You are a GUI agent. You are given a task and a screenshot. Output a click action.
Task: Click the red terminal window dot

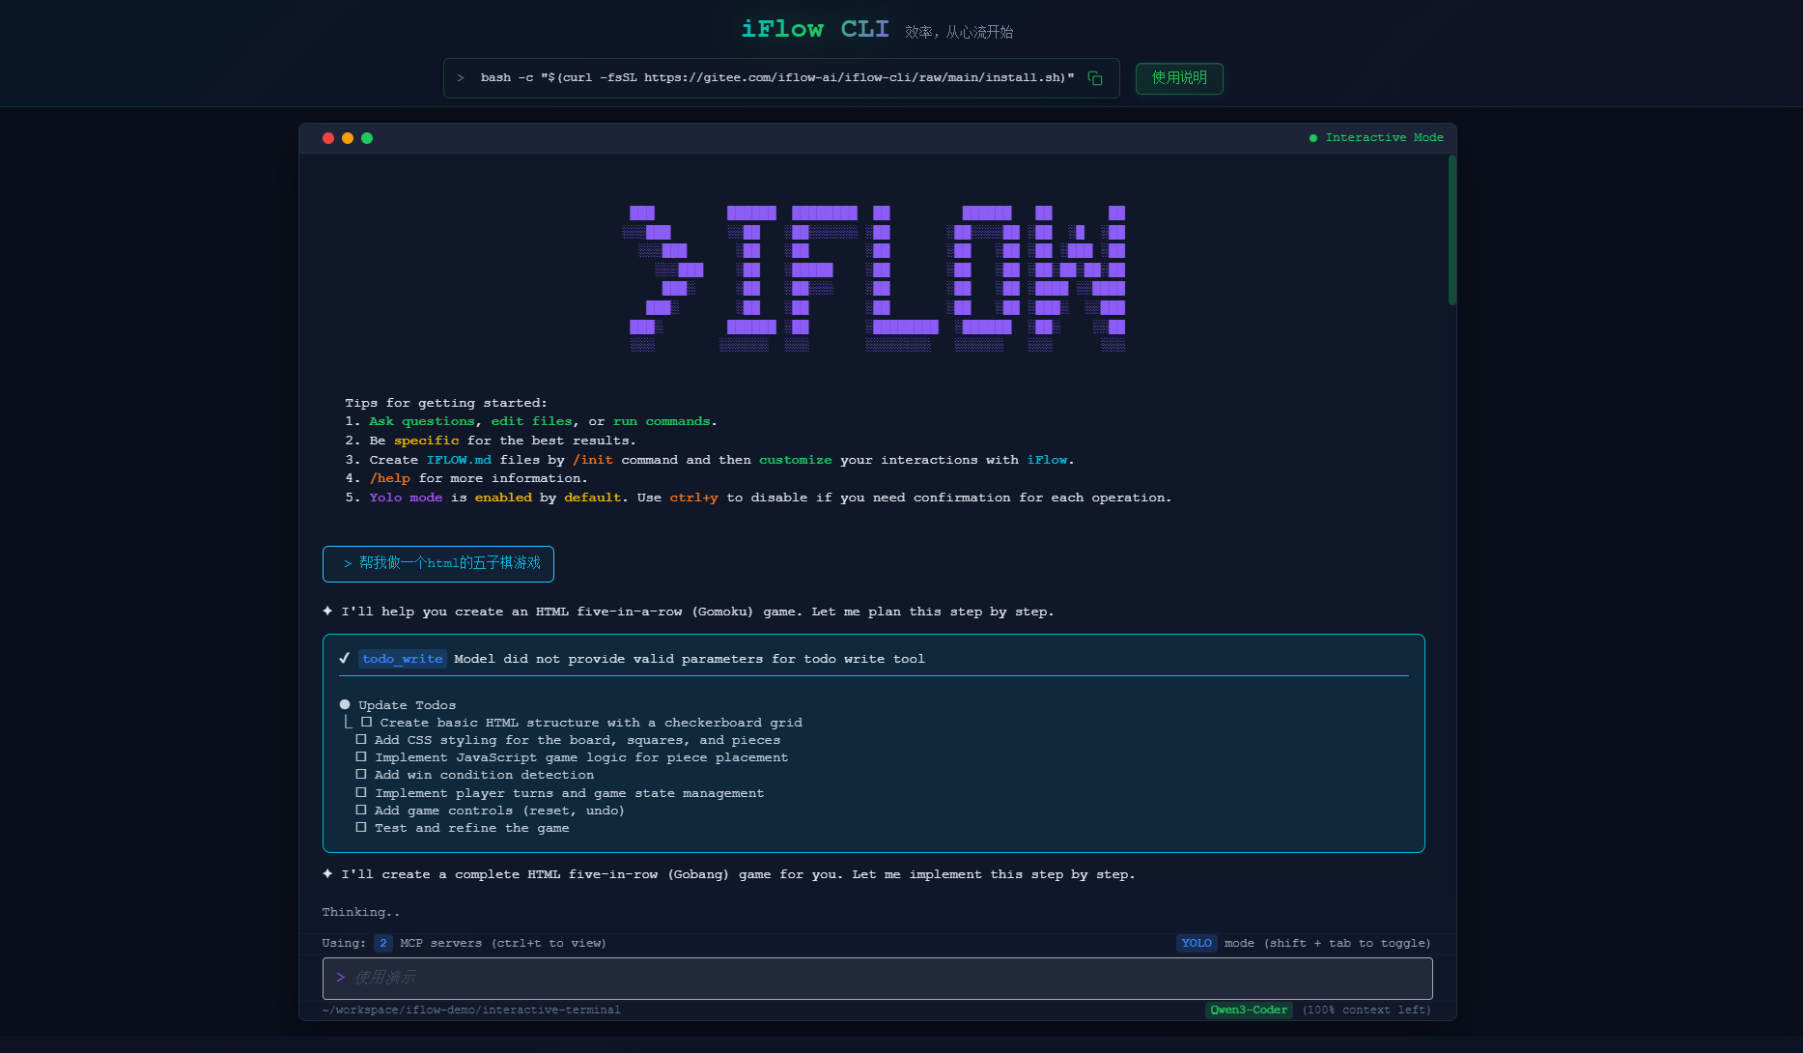tap(328, 138)
